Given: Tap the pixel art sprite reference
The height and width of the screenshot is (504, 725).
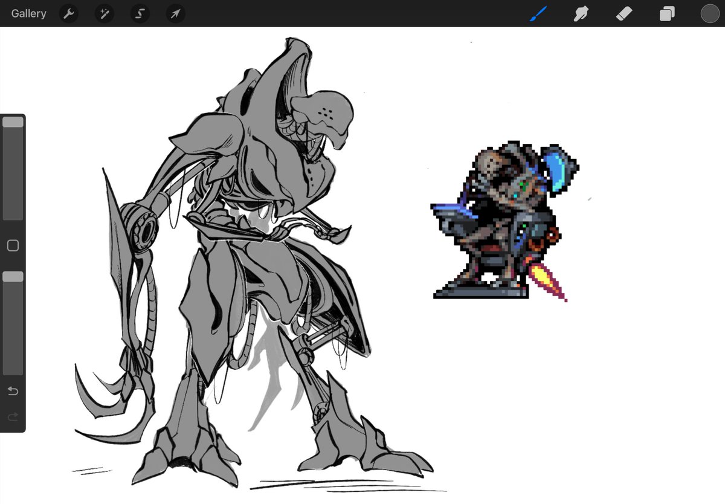Looking at the screenshot, I should [505, 221].
